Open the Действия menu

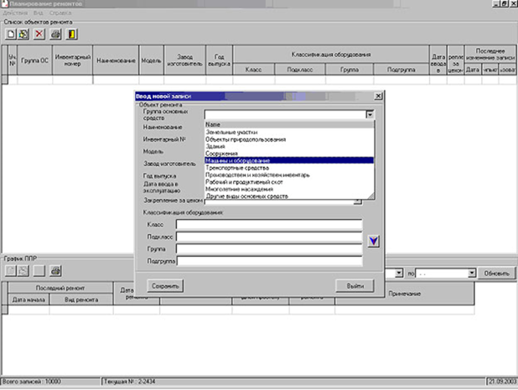point(16,13)
